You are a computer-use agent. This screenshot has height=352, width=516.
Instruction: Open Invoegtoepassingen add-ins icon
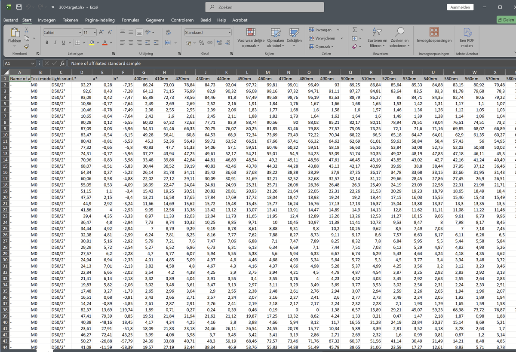pyautogui.click(x=434, y=32)
